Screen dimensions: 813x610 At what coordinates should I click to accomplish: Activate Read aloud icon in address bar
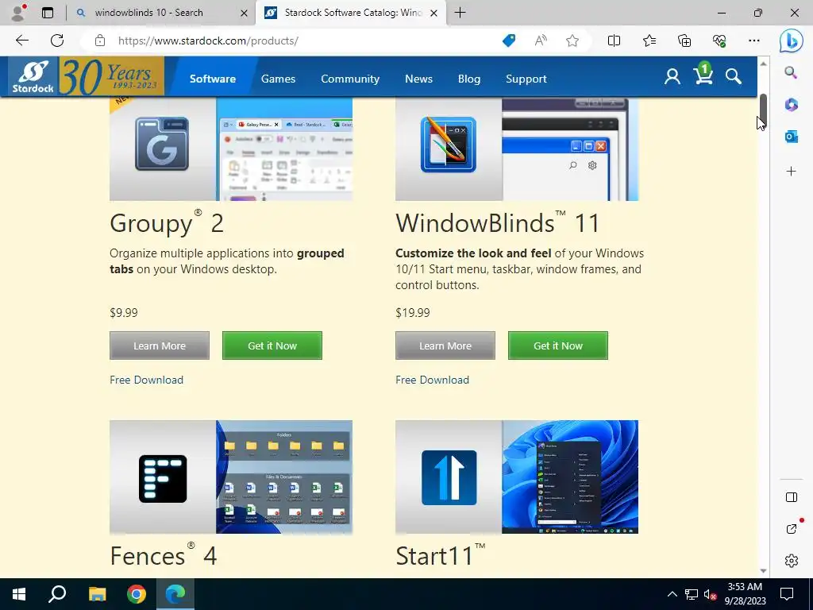(x=541, y=41)
